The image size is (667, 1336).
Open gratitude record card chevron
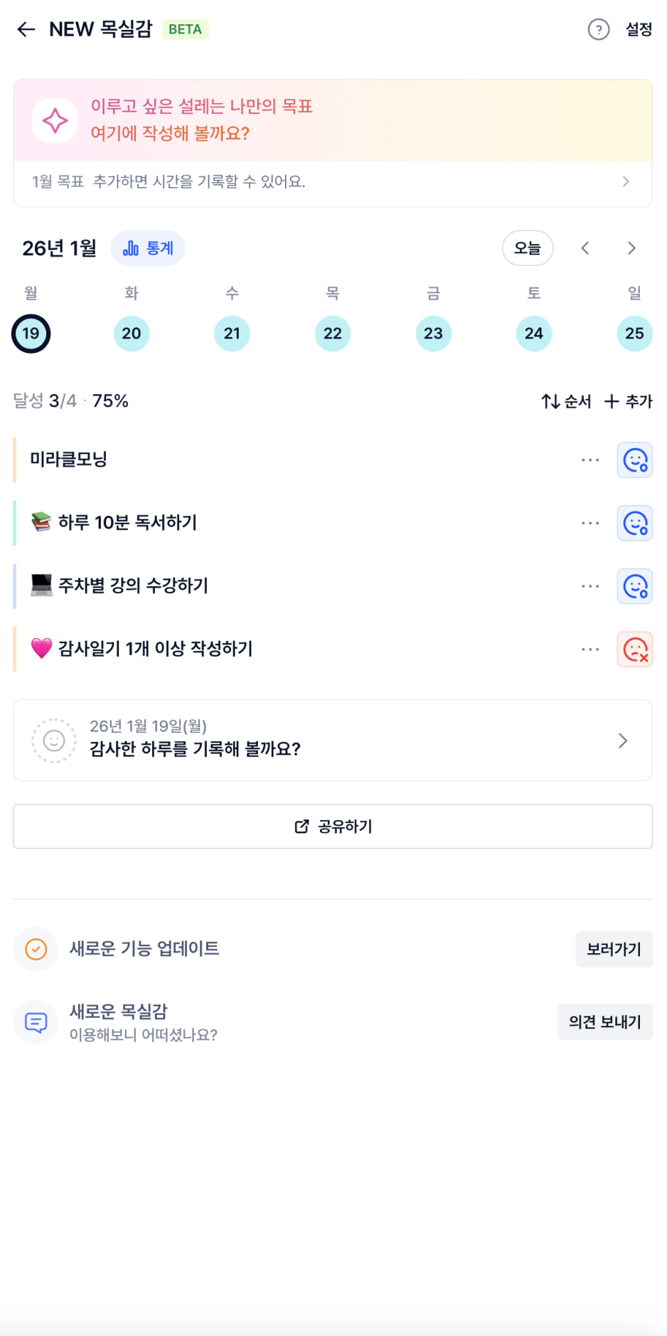pyautogui.click(x=623, y=741)
